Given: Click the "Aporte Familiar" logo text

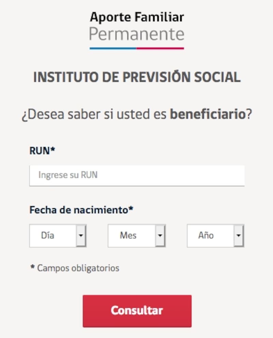Looking at the screenshot, I should [137, 17].
